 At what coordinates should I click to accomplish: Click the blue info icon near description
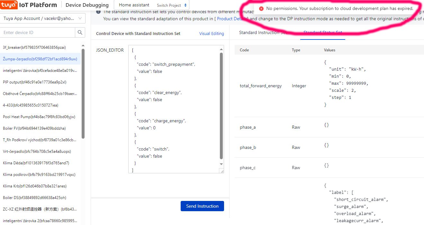click(x=98, y=12)
